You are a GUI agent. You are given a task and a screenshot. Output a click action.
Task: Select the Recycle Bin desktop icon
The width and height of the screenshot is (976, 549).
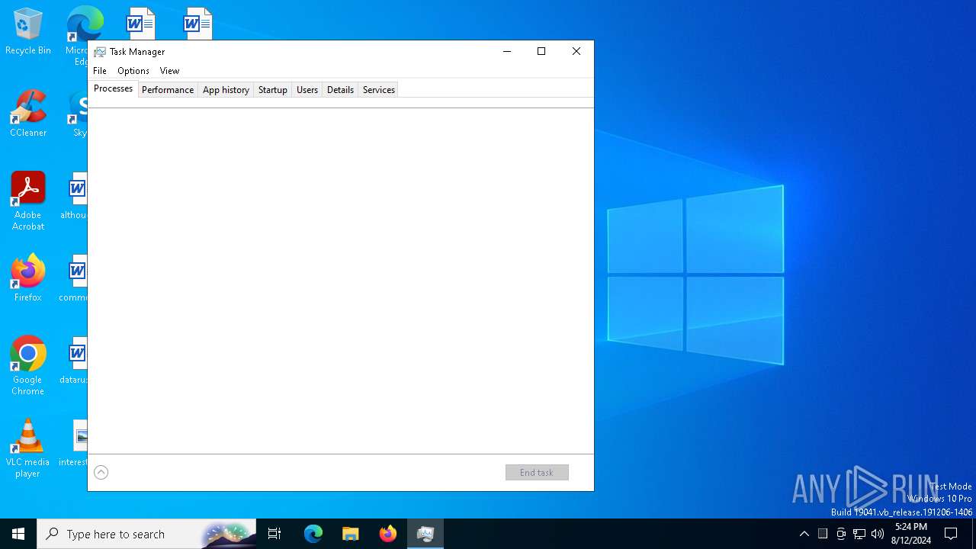(x=28, y=32)
